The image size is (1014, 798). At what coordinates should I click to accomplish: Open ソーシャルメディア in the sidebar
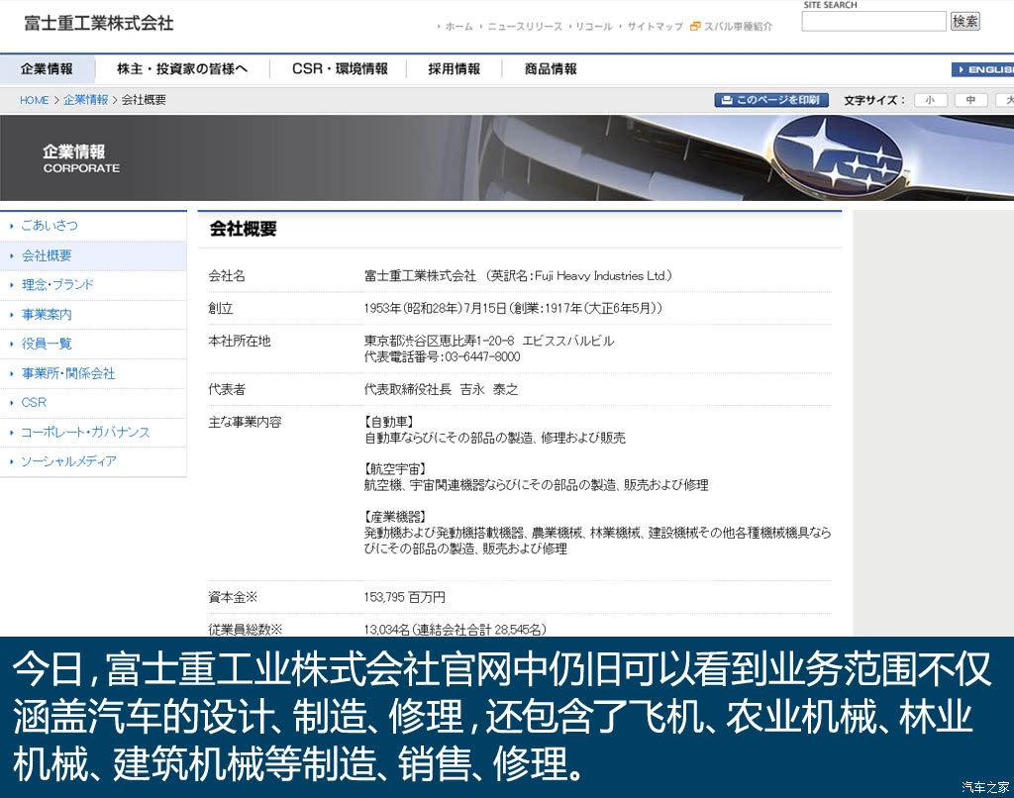click(x=68, y=461)
